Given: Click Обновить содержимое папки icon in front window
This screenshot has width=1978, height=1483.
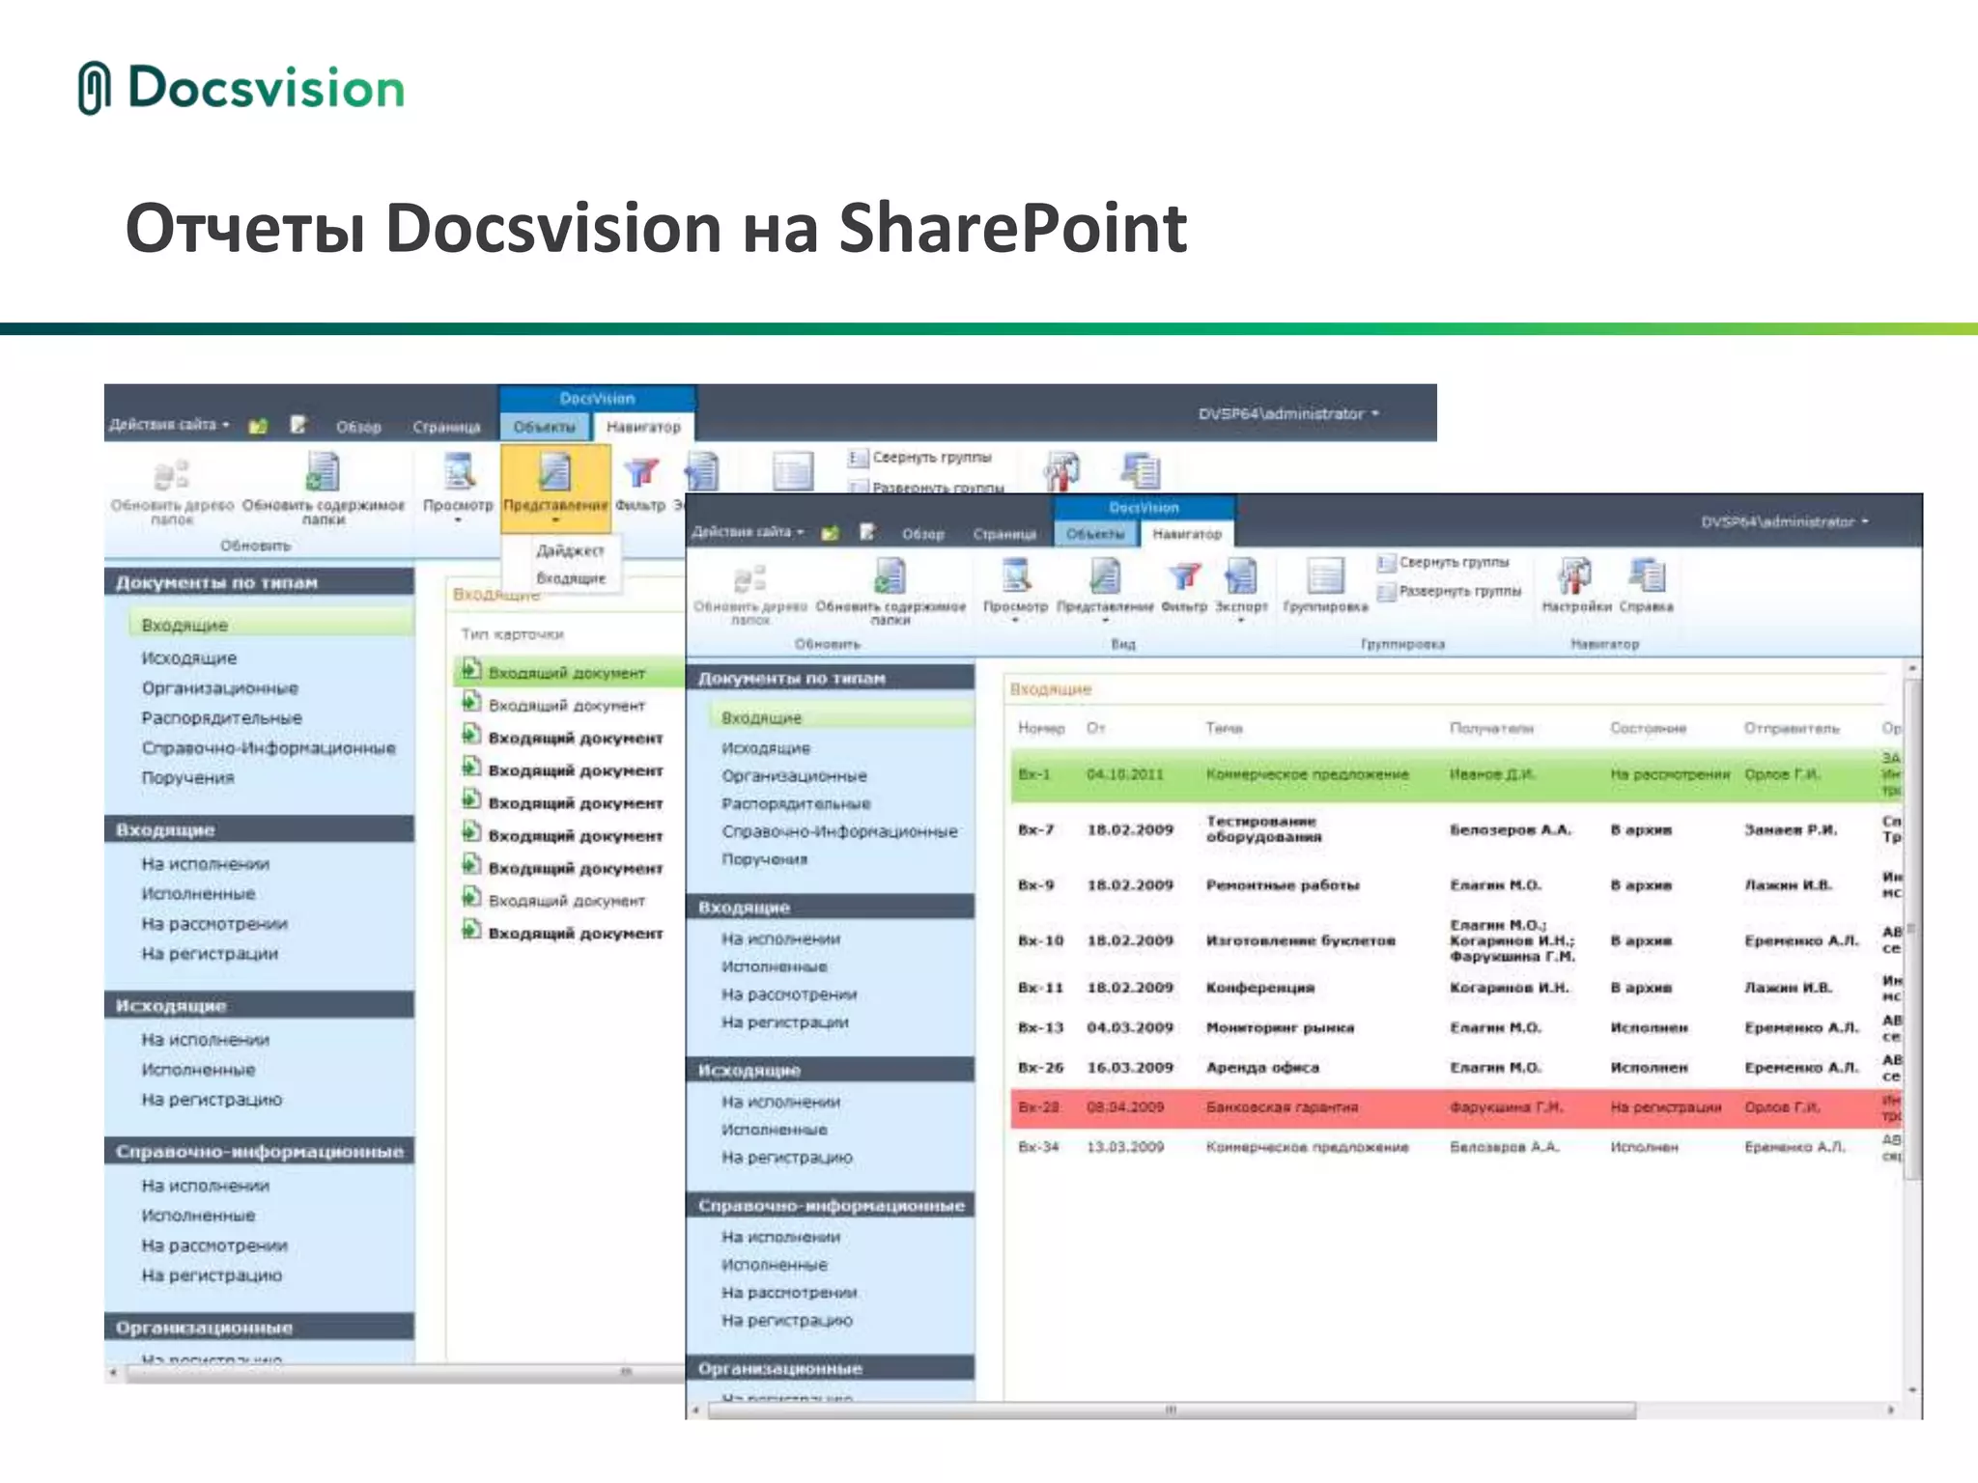Looking at the screenshot, I should (x=890, y=576).
